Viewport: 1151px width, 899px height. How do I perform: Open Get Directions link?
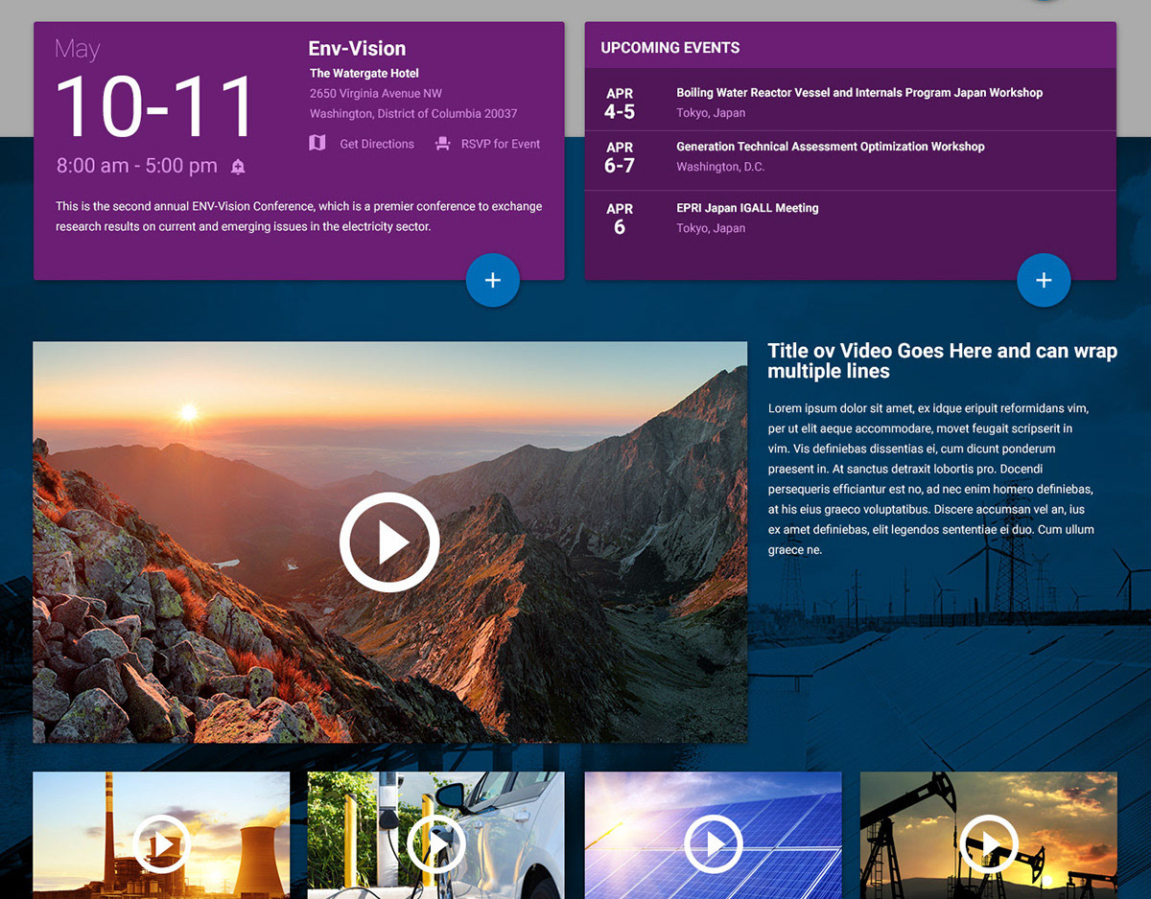click(x=377, y=144)
